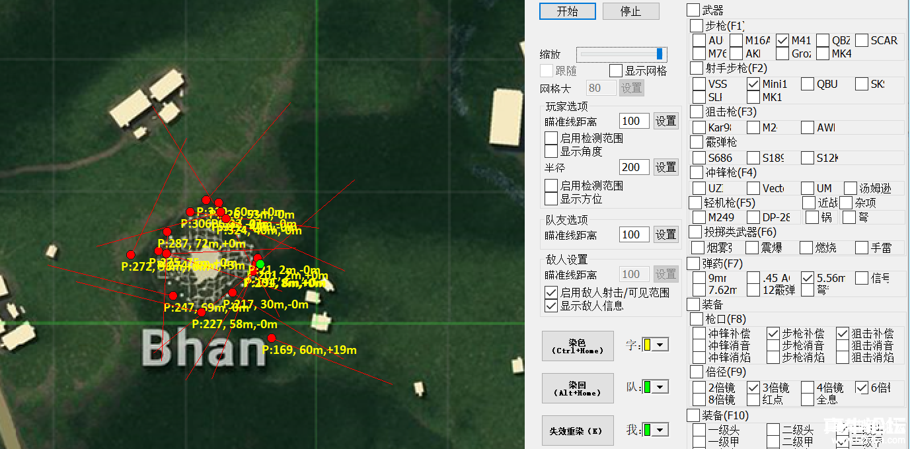The width and height of the screenshot is (910, 449).
Task: Check the Vector SMG checkbox
Action: pos(753,188)
